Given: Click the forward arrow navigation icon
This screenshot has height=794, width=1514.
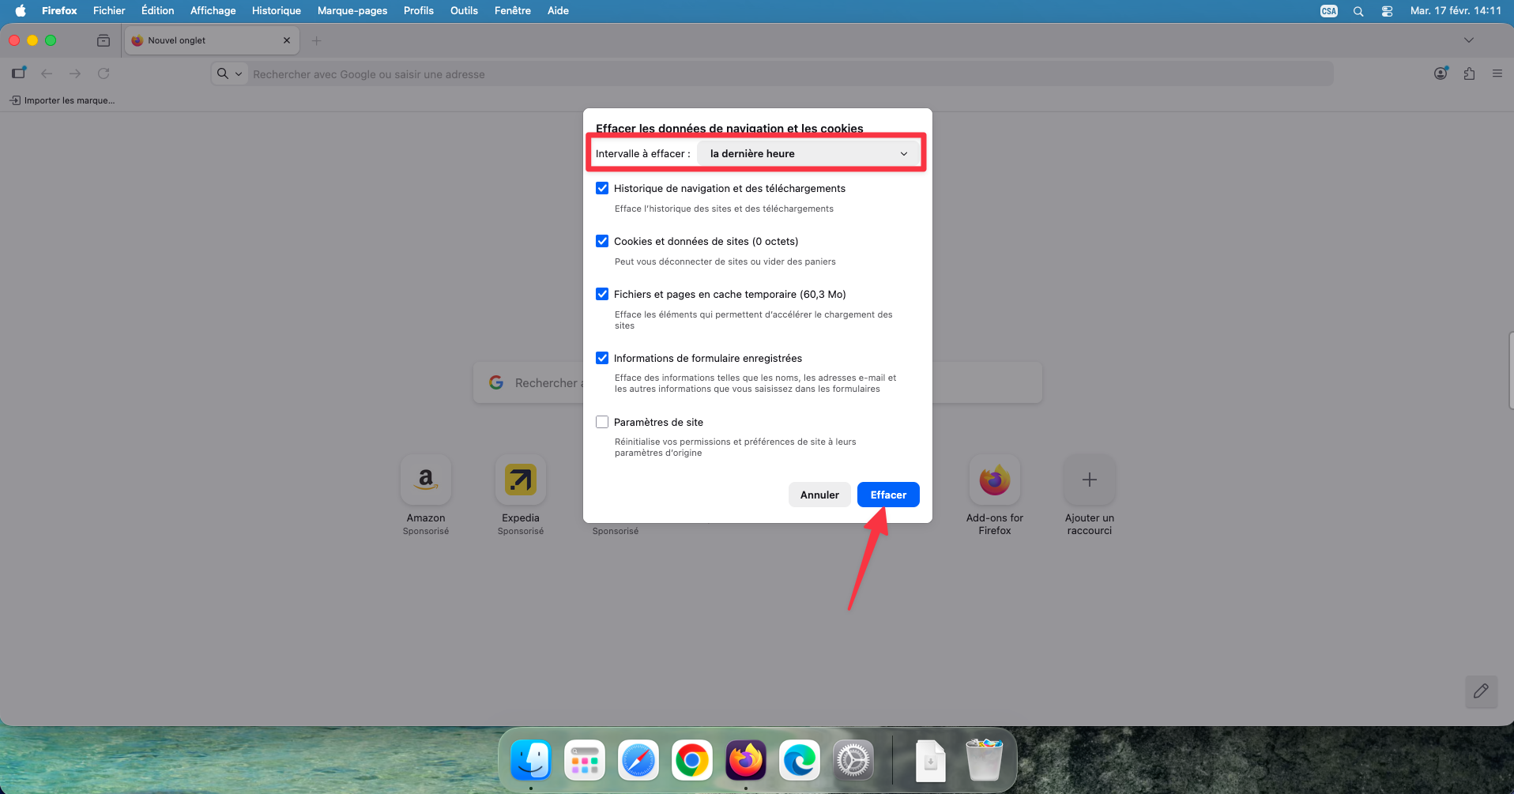Looking at the screenshot, I should tap(75, 73).
